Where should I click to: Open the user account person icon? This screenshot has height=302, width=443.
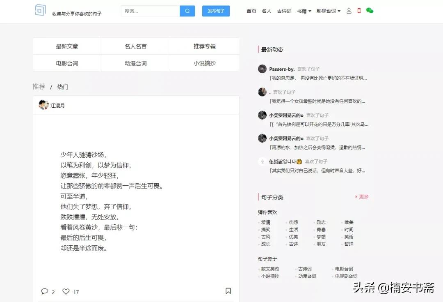349,10
